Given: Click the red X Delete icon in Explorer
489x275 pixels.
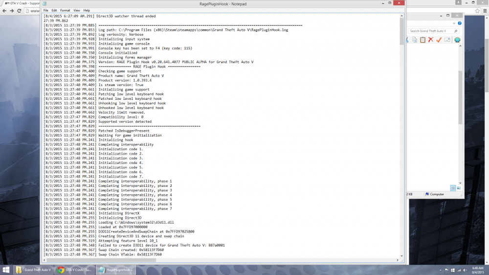Looking at the screenshot, I should (x=431, y=40).
